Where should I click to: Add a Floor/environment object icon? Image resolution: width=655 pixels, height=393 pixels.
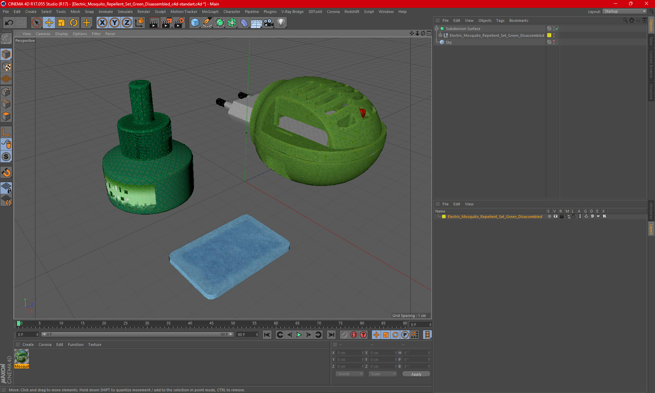[x=257, y=23]
